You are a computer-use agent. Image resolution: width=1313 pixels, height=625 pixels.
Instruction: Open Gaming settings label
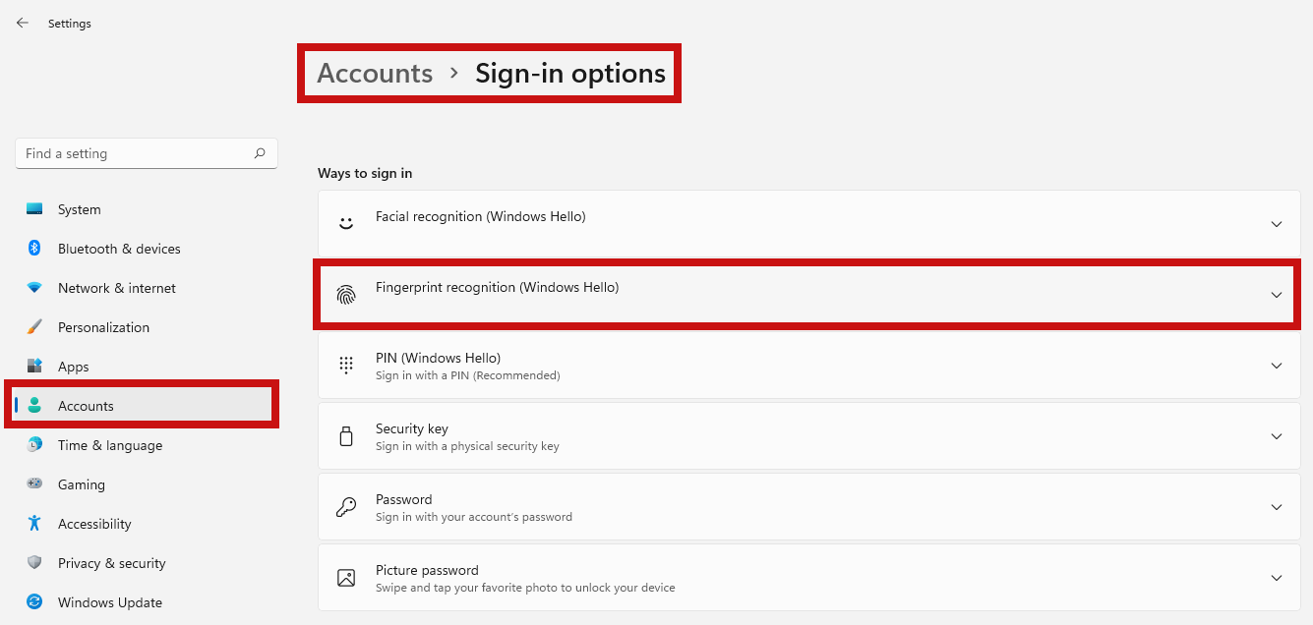click(x=82, y=484)
